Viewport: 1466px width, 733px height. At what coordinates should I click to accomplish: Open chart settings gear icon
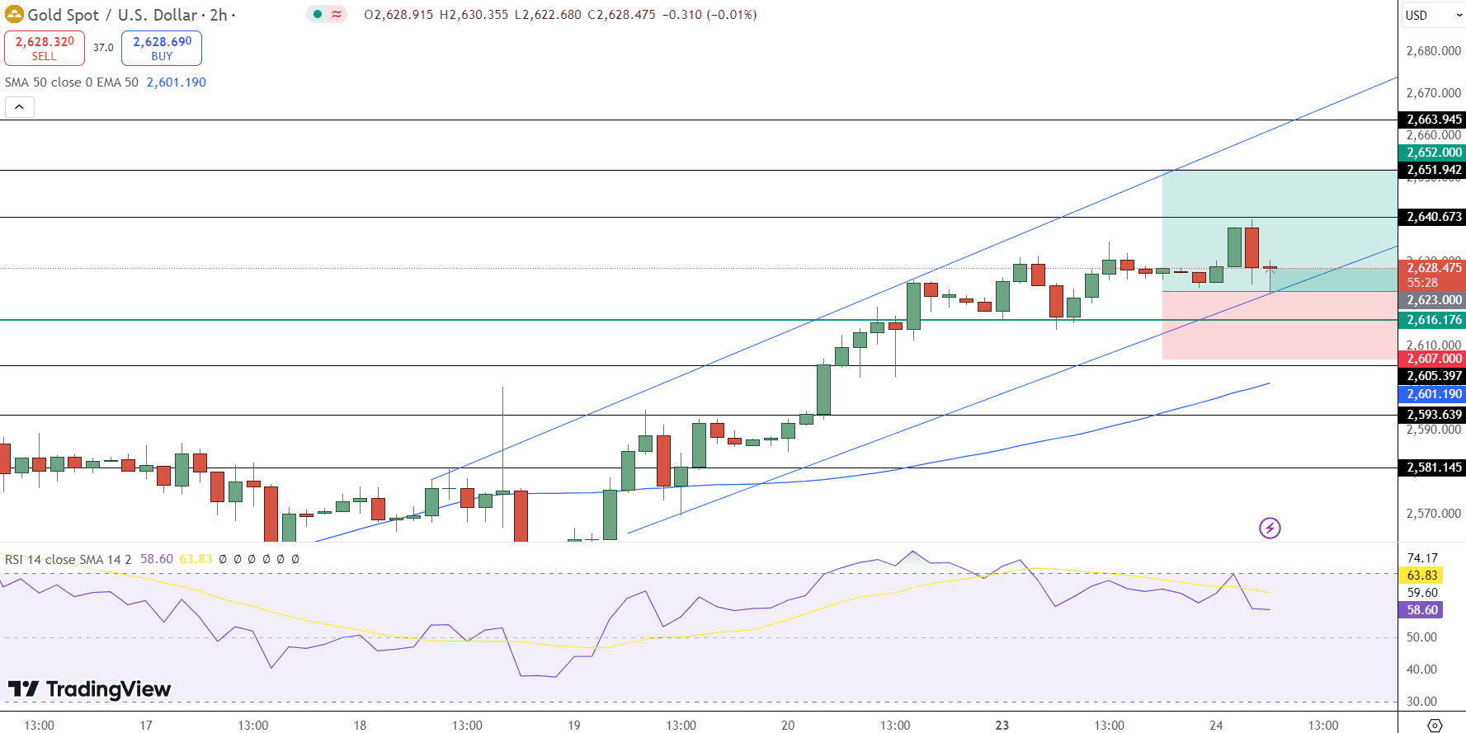(1435, 725)
